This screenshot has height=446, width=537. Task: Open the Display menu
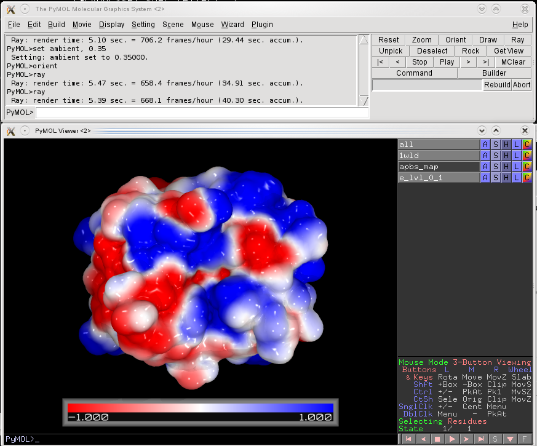click(112, 25)
